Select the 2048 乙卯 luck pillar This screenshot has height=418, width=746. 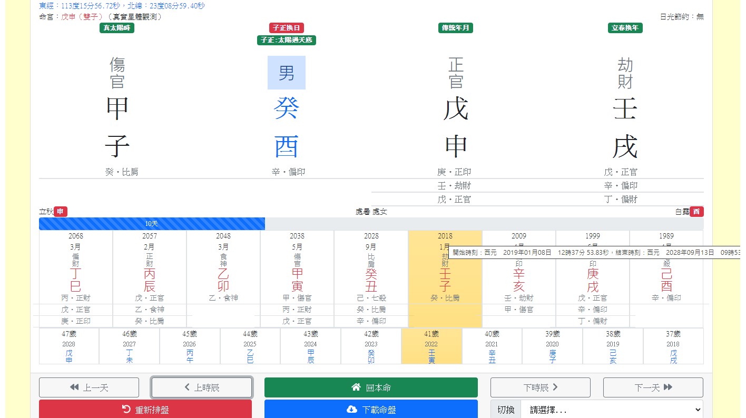(x=223, y=279)
